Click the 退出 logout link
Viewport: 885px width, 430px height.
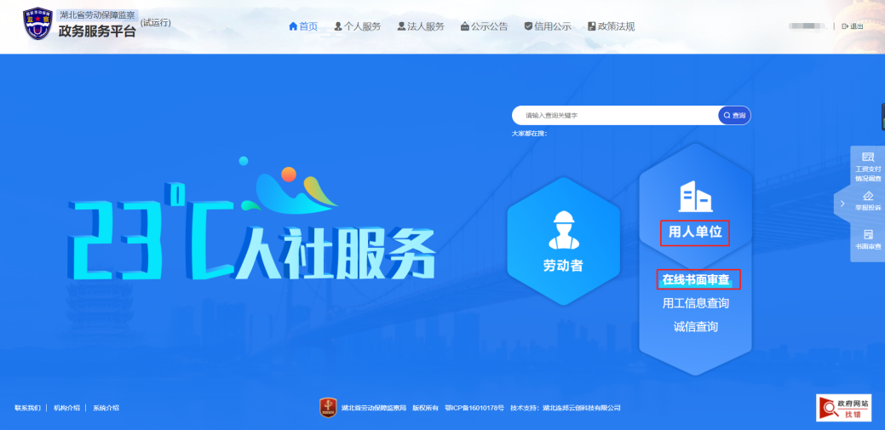click(852, 26)
